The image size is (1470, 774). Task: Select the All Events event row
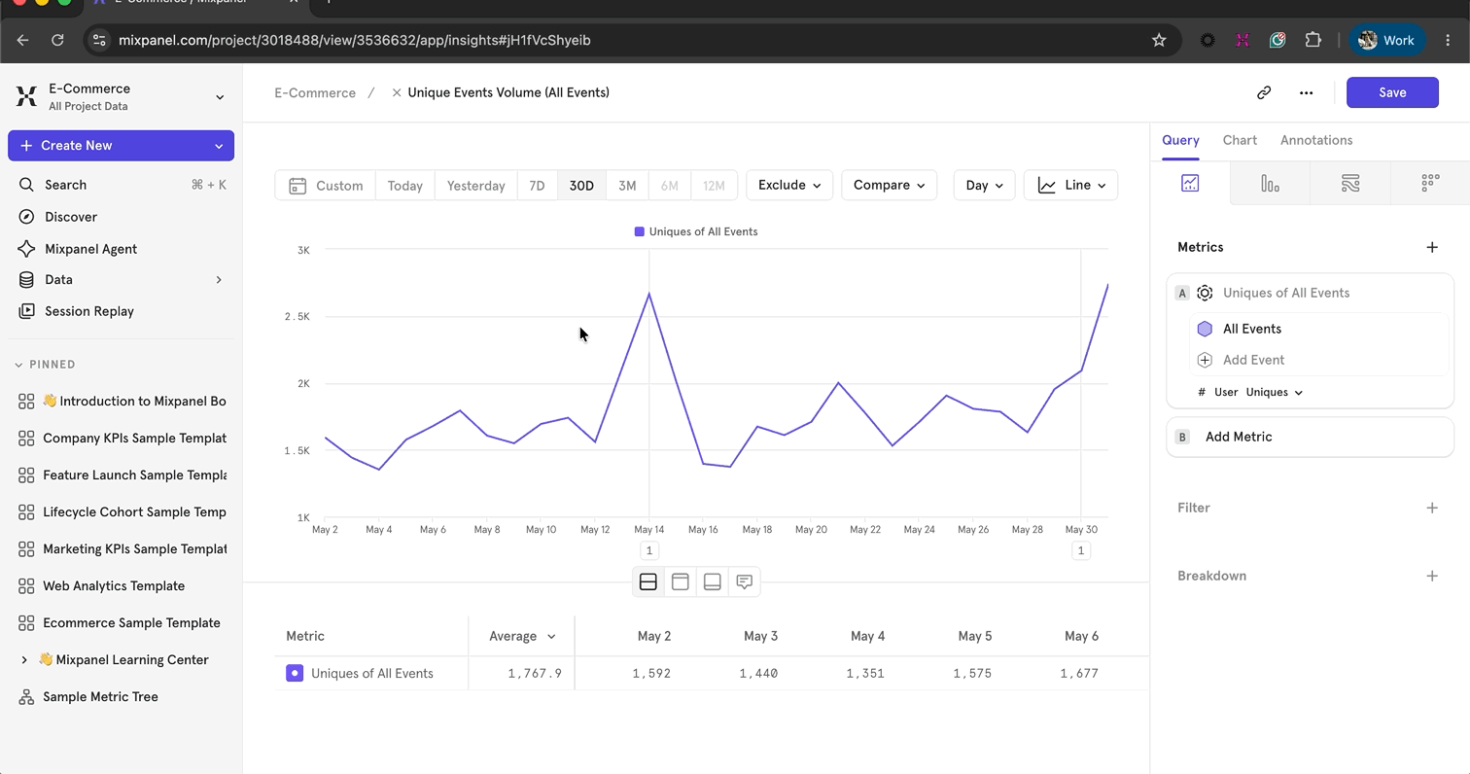1319,329
